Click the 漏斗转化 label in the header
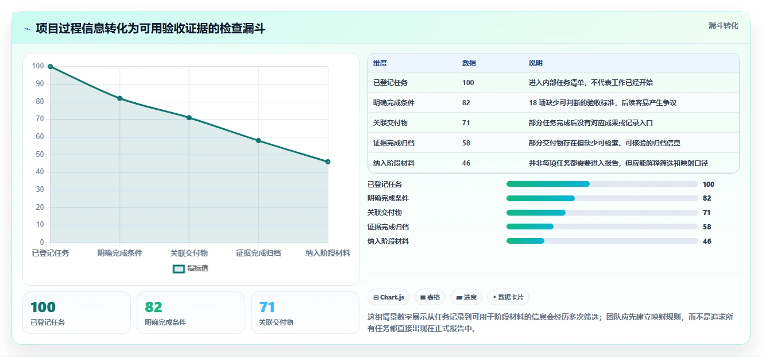762x357 pixels. [723, 26]
